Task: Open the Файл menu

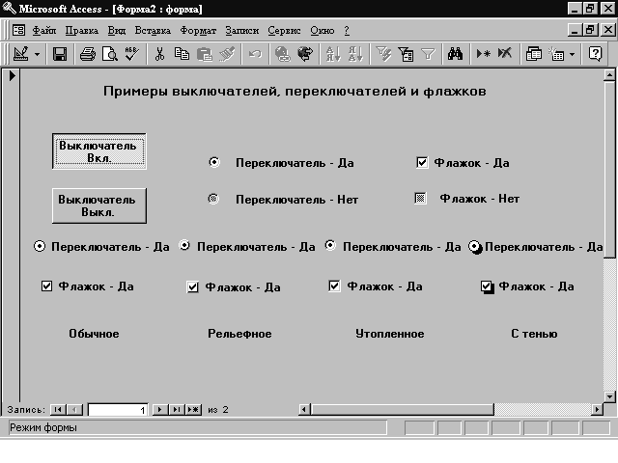Action: (x=44, y=30)
